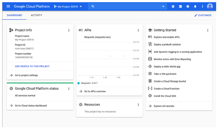Image resolution: width=219 pixels, height=129 pixels.
Task: Select the project number 1084099538728
Action: [24, 57]
